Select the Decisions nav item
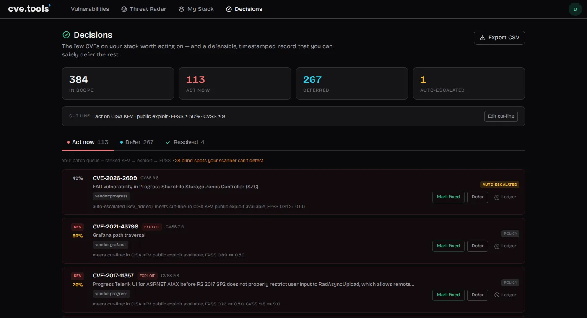The height and width of the screenshot is (318, 587). (244, 9)
